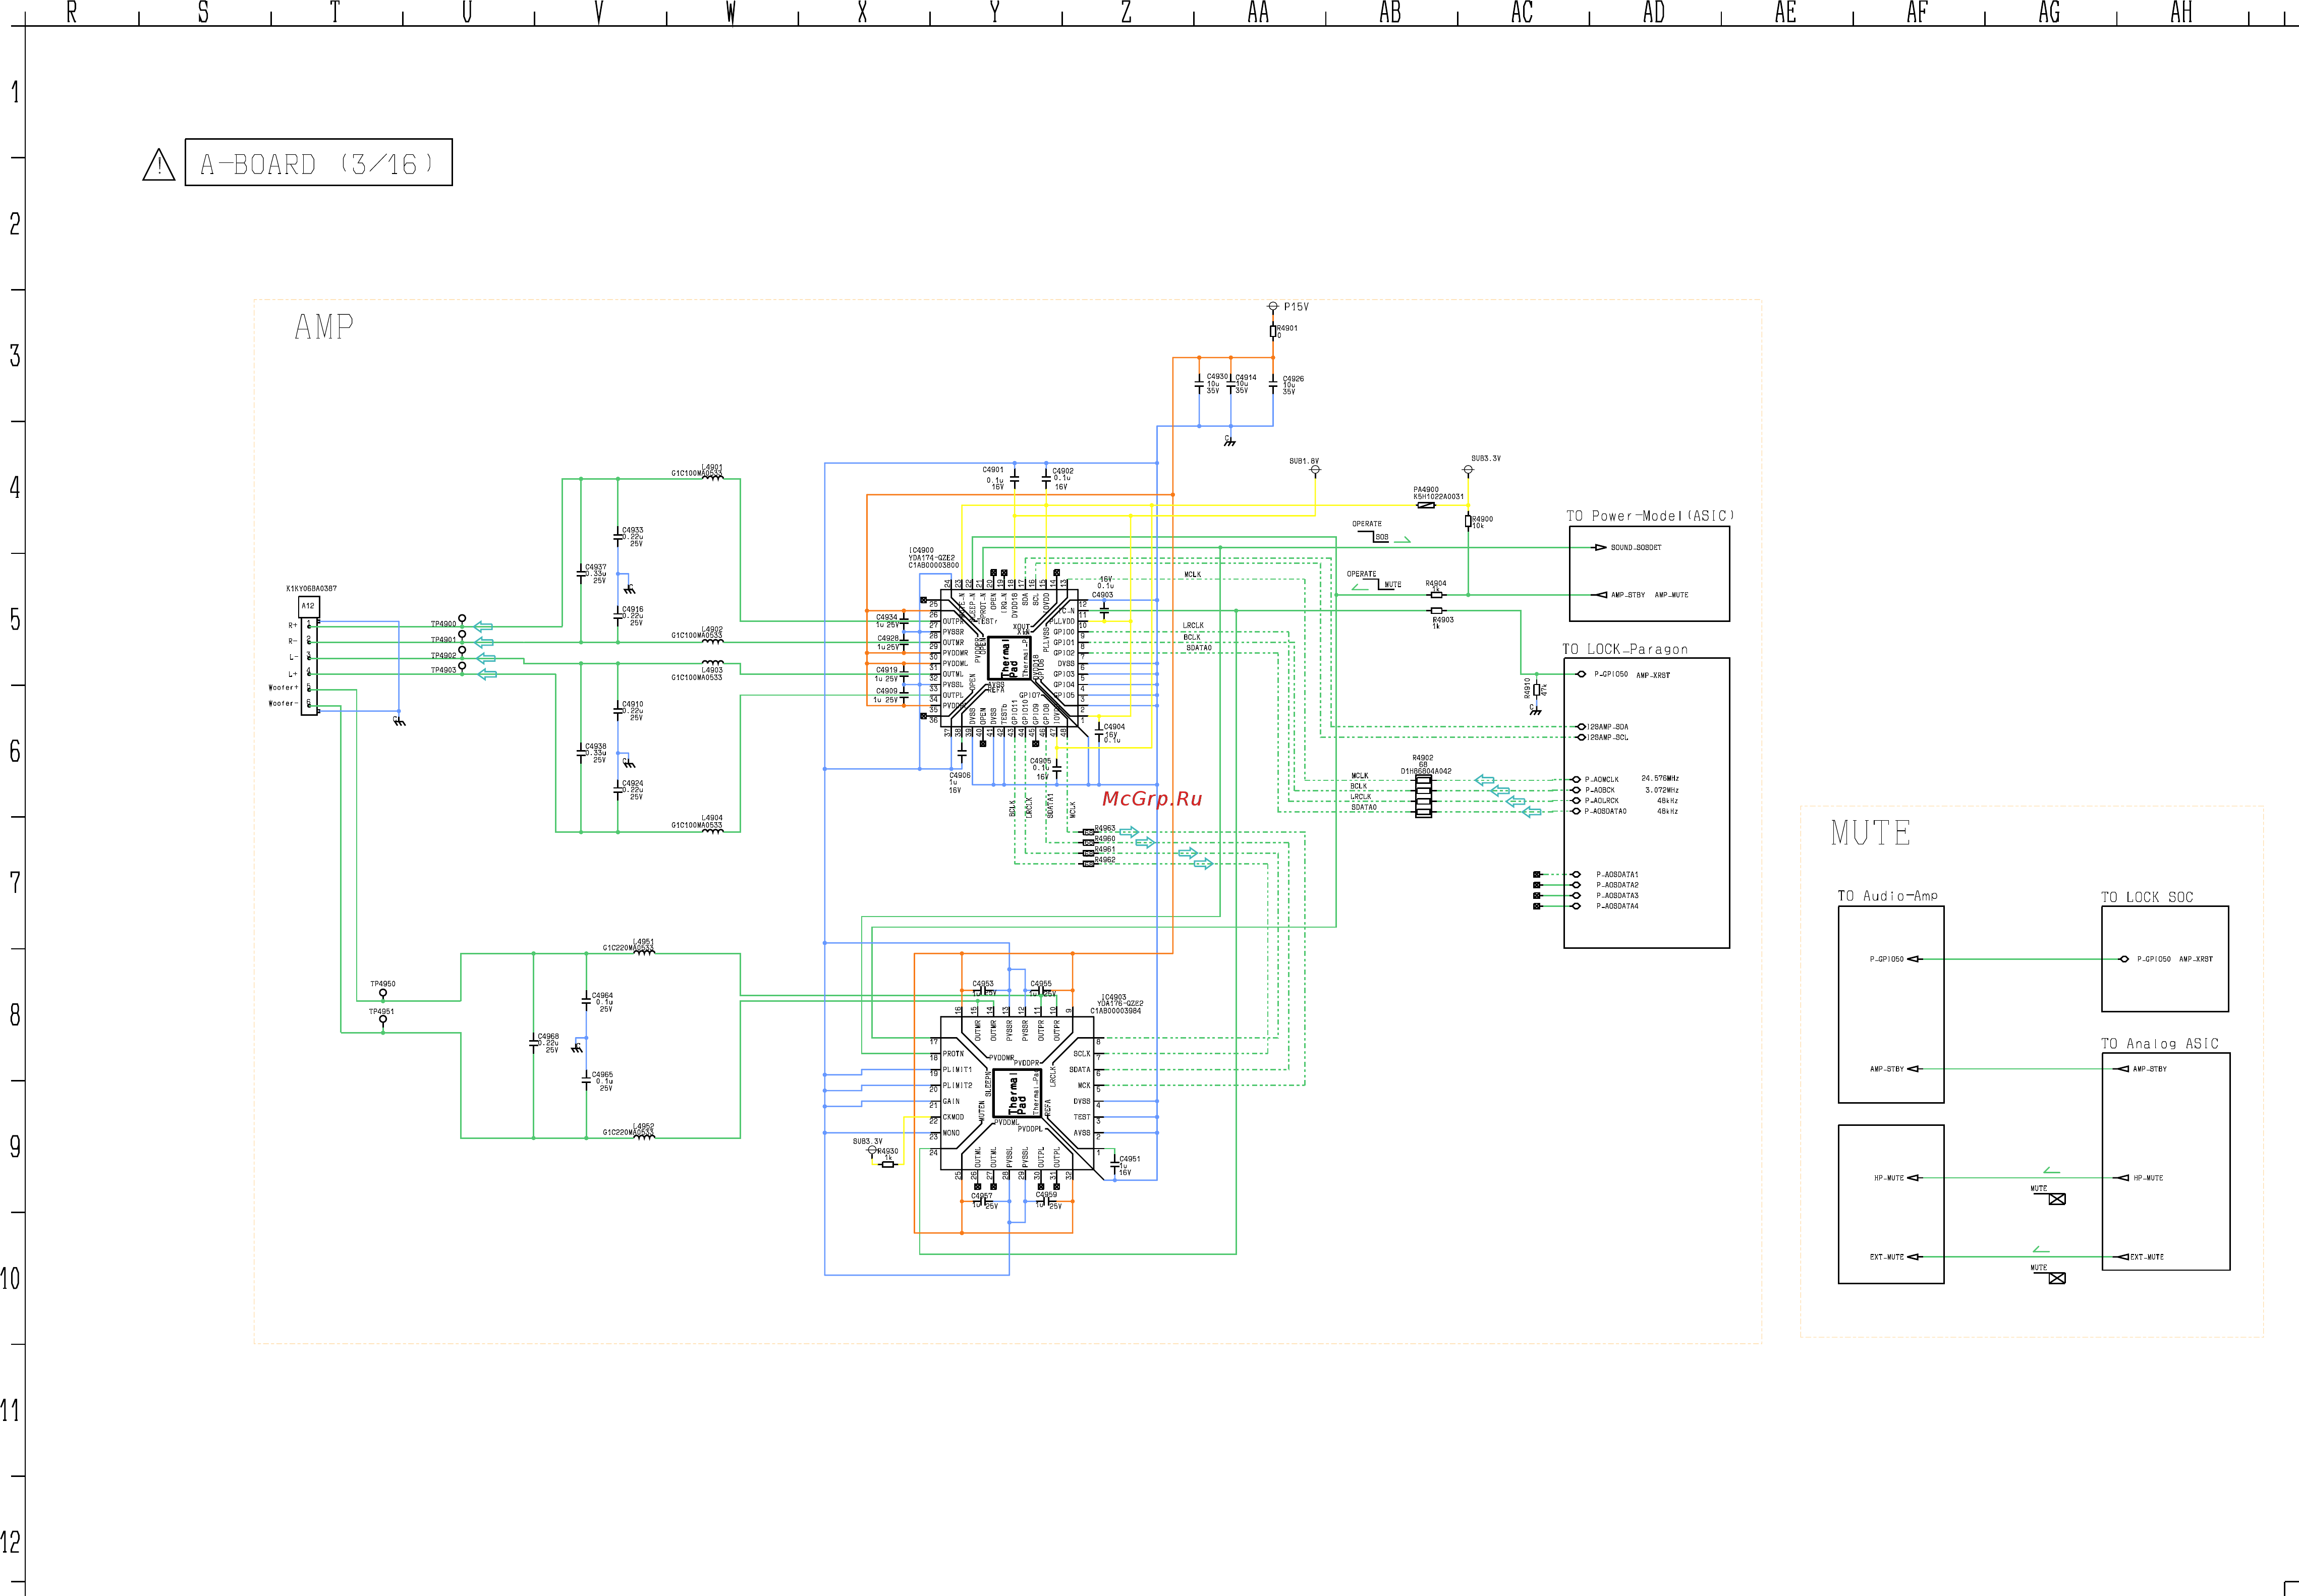Click the 24.576MHz frequency value
Screen dimensions: 2299x1596
1660,778
